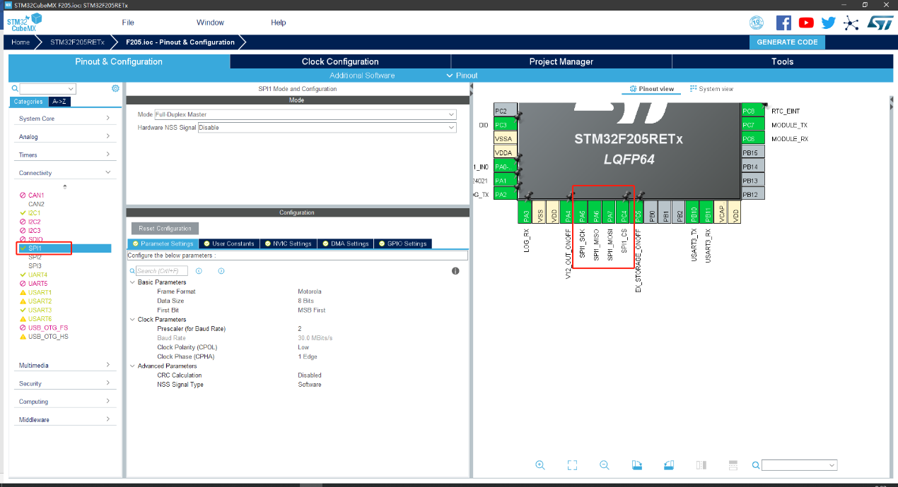
Task: Select I2C1 in the peripheral list
Action: coord(35,212)
